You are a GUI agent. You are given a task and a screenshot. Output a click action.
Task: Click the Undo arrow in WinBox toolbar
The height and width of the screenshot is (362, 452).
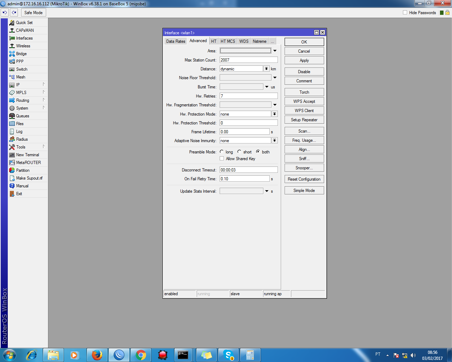tap(5, 12)
